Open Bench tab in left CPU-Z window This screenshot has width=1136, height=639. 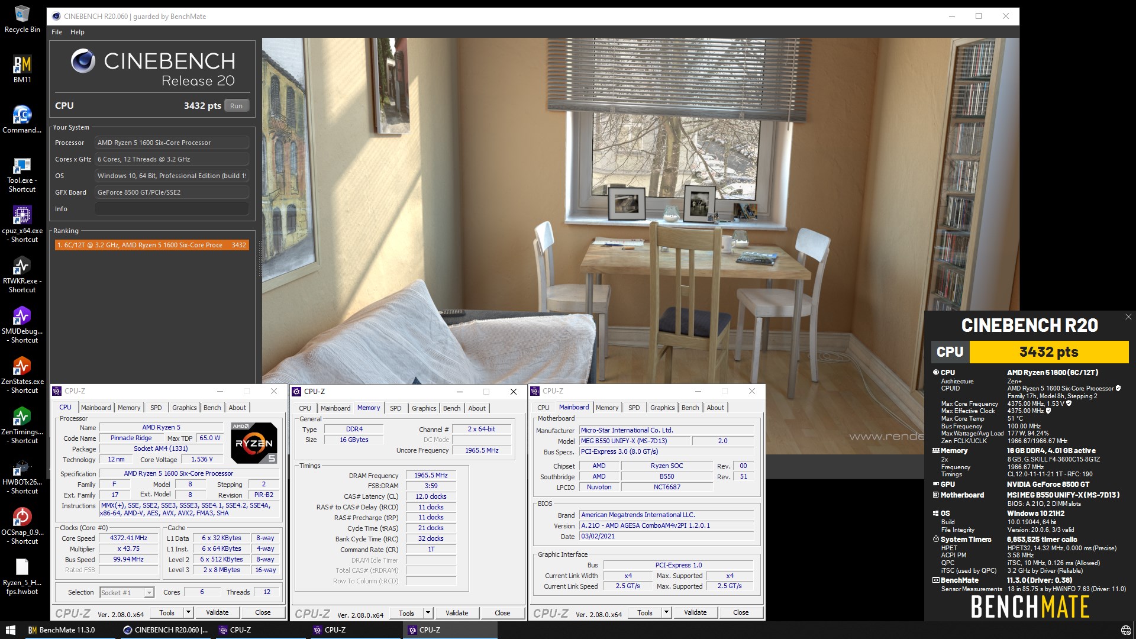click(212, 408)
